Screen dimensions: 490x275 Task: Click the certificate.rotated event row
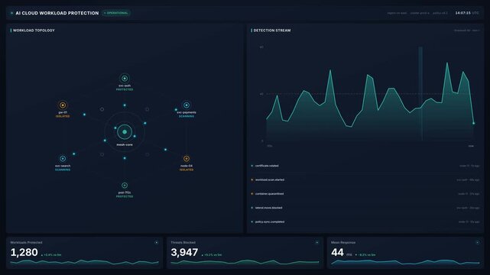coord(365,166)
